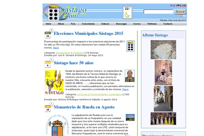204x136 pixels.
Task: Click Sigue link in the elections article
Action: pyautogui.click(x=56, y=48)
